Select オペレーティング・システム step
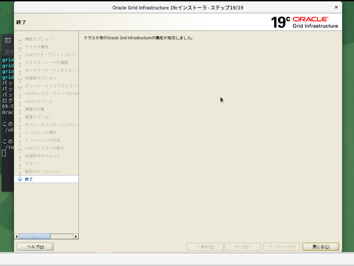 pos(52,125)
